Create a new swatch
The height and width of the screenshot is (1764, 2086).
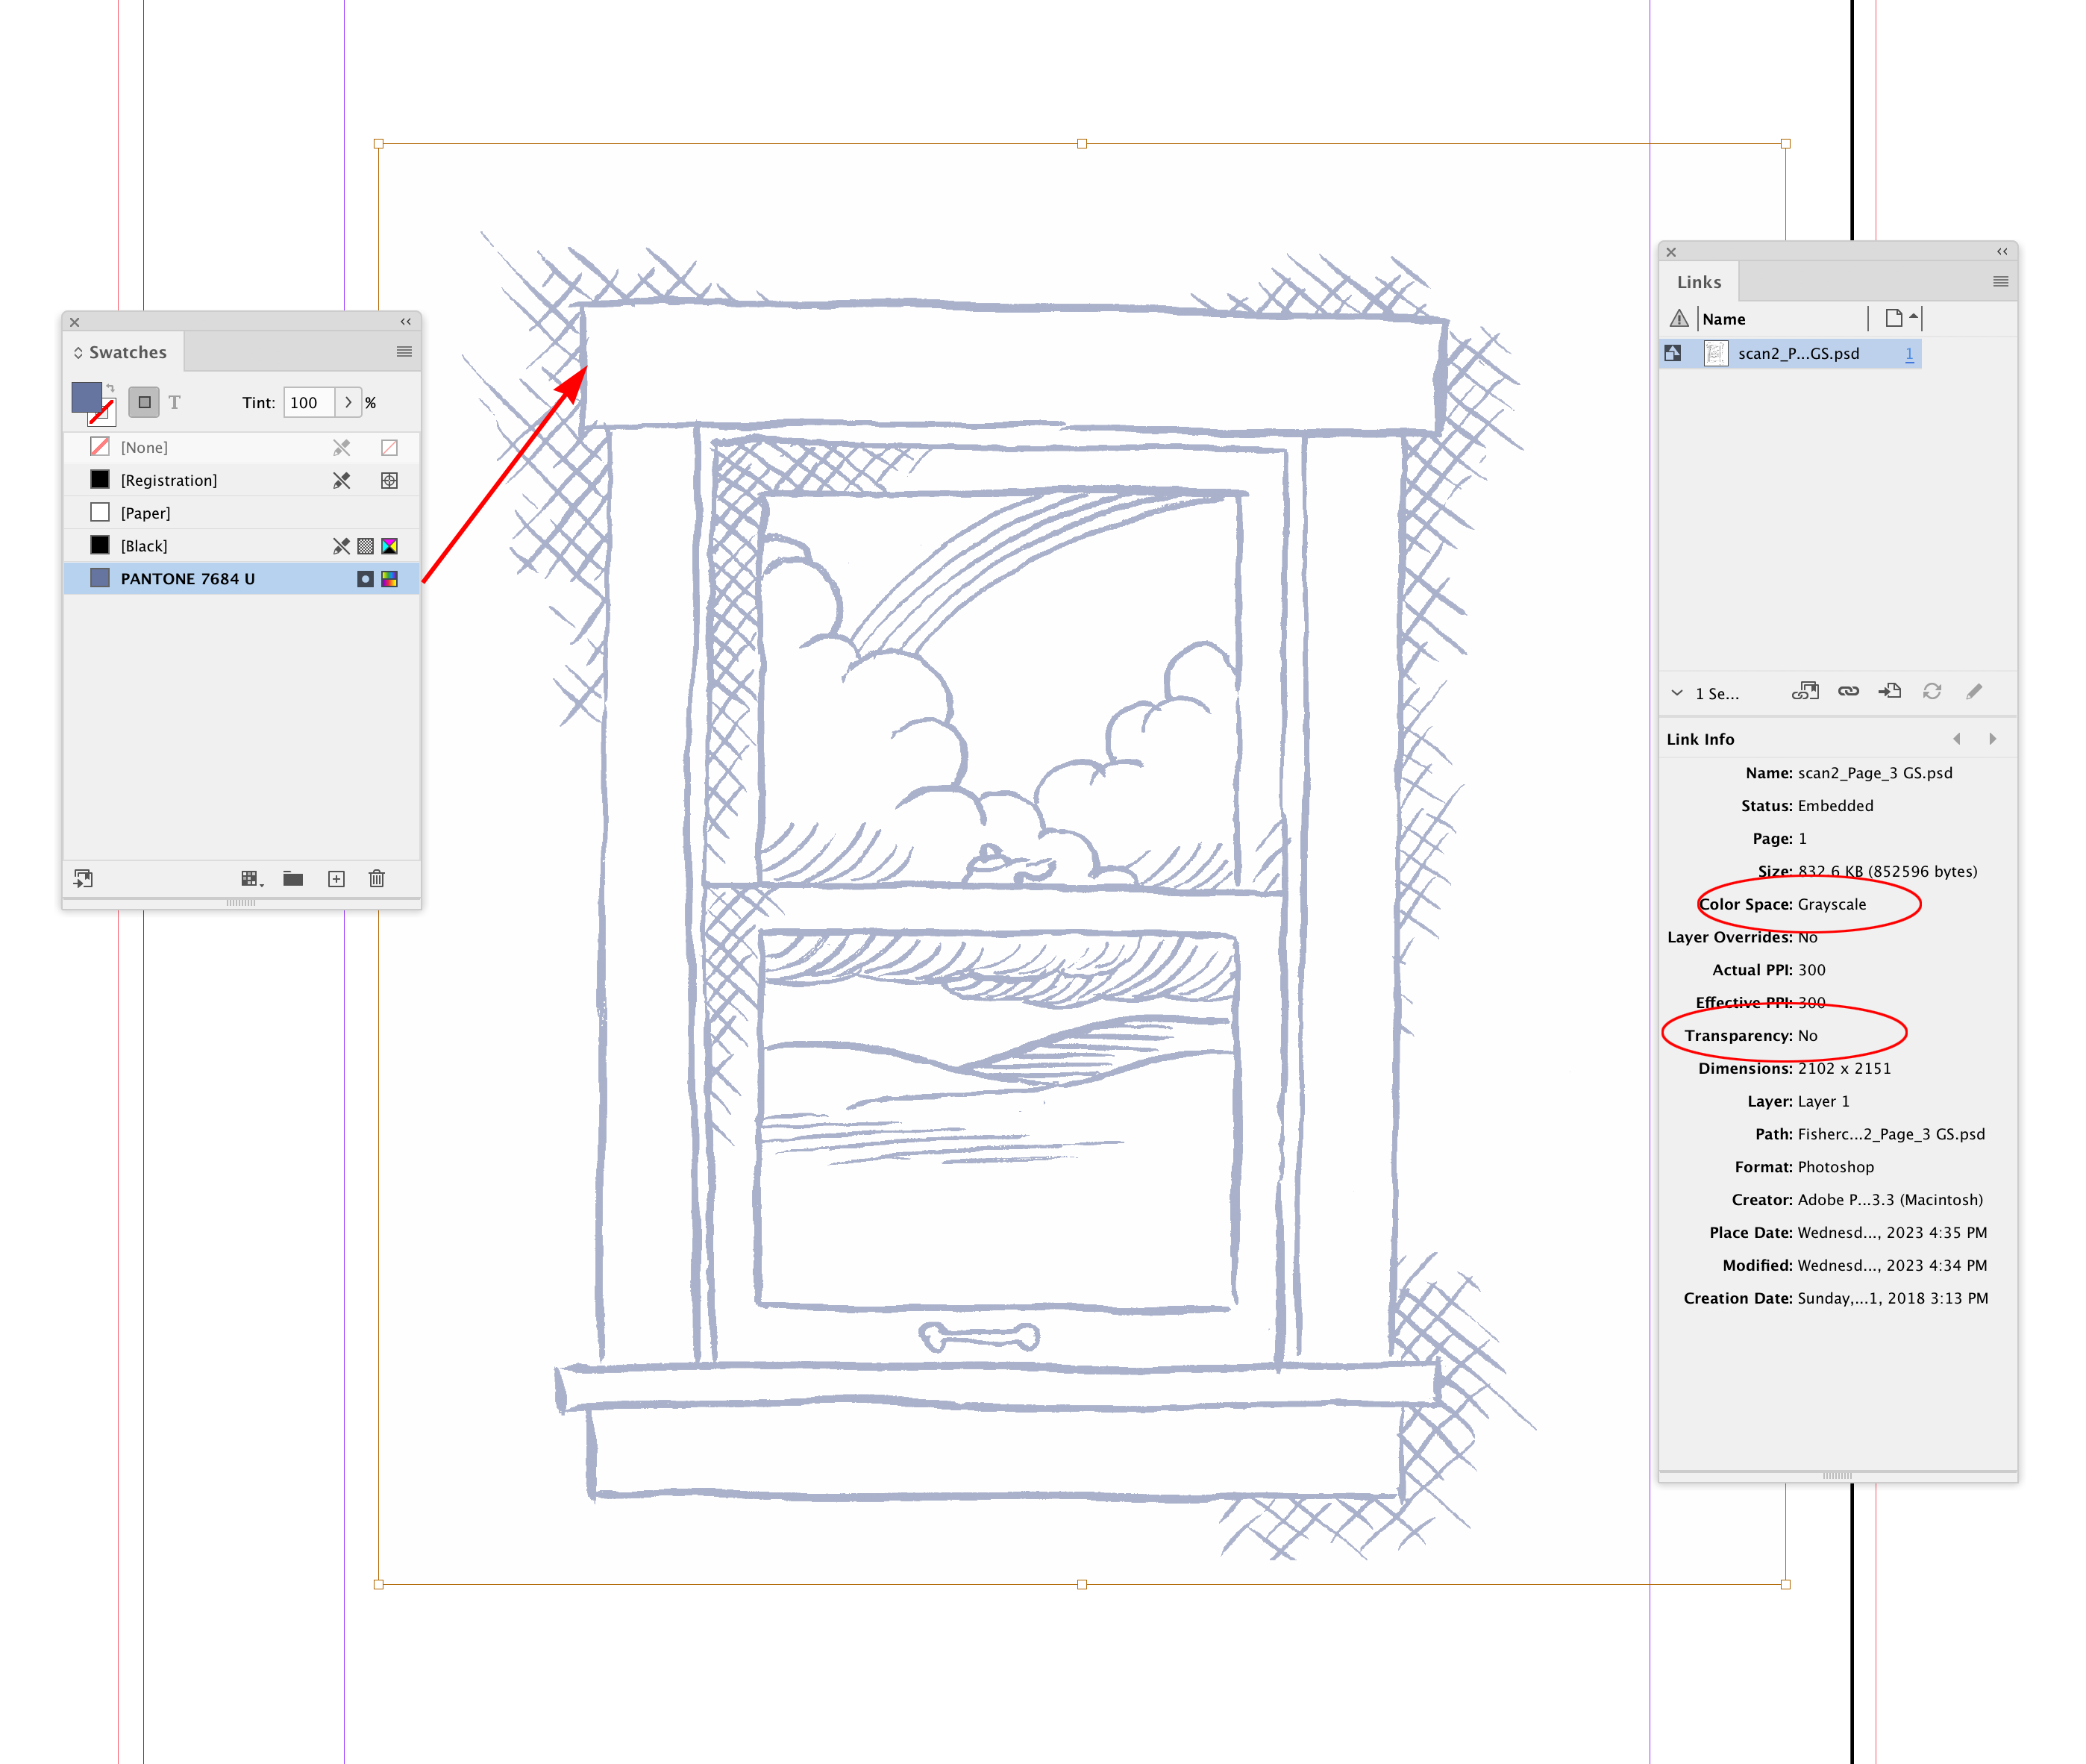point(337,878)
